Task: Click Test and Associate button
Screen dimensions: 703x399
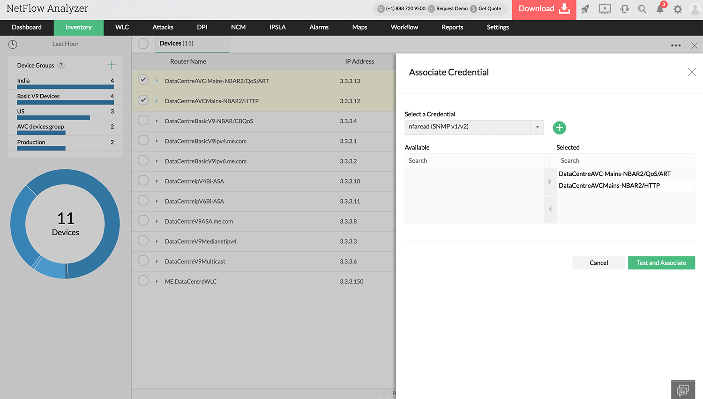Action: 661,263
